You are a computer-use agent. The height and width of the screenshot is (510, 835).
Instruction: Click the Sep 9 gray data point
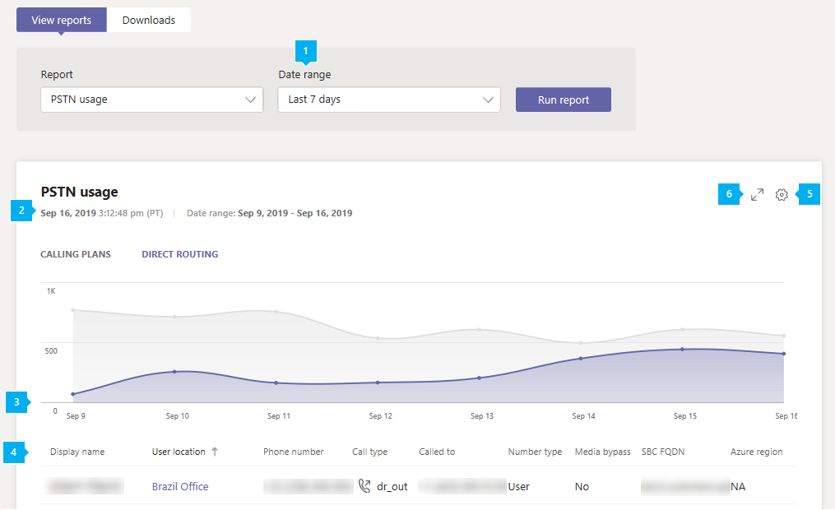[73, 310]
